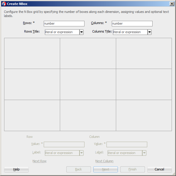Select the top-middle grid cell

(x=88, y=53)
